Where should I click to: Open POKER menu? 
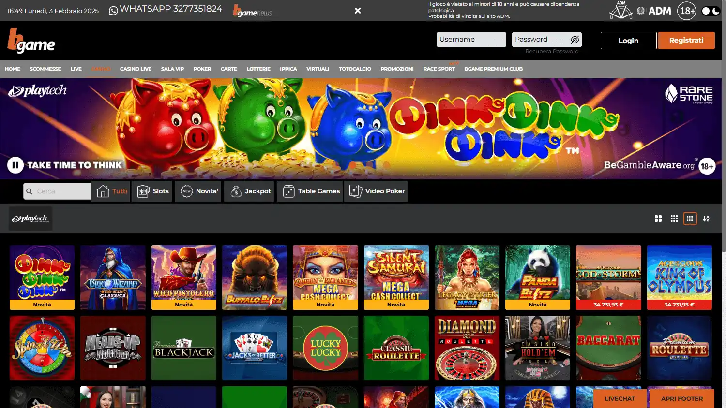coord(202,69)
